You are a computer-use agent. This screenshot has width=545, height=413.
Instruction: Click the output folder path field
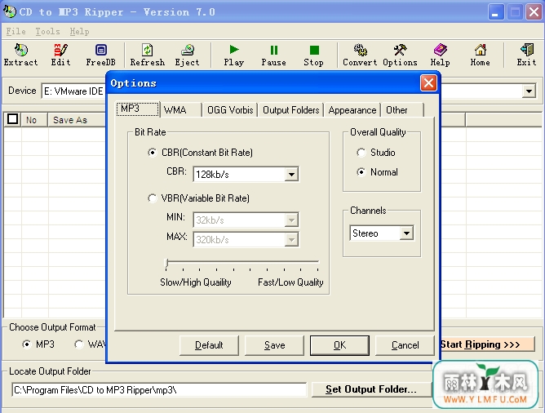[159, 390]
